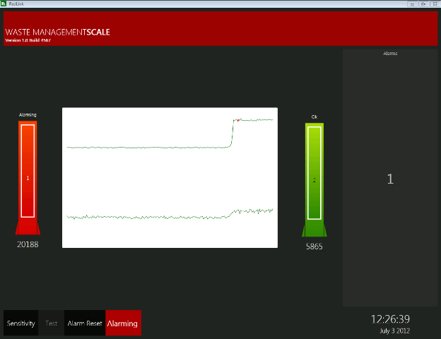Viewport: 441px width, 339px height.
Task: Click the dimmed Test button
Action: 51,323
